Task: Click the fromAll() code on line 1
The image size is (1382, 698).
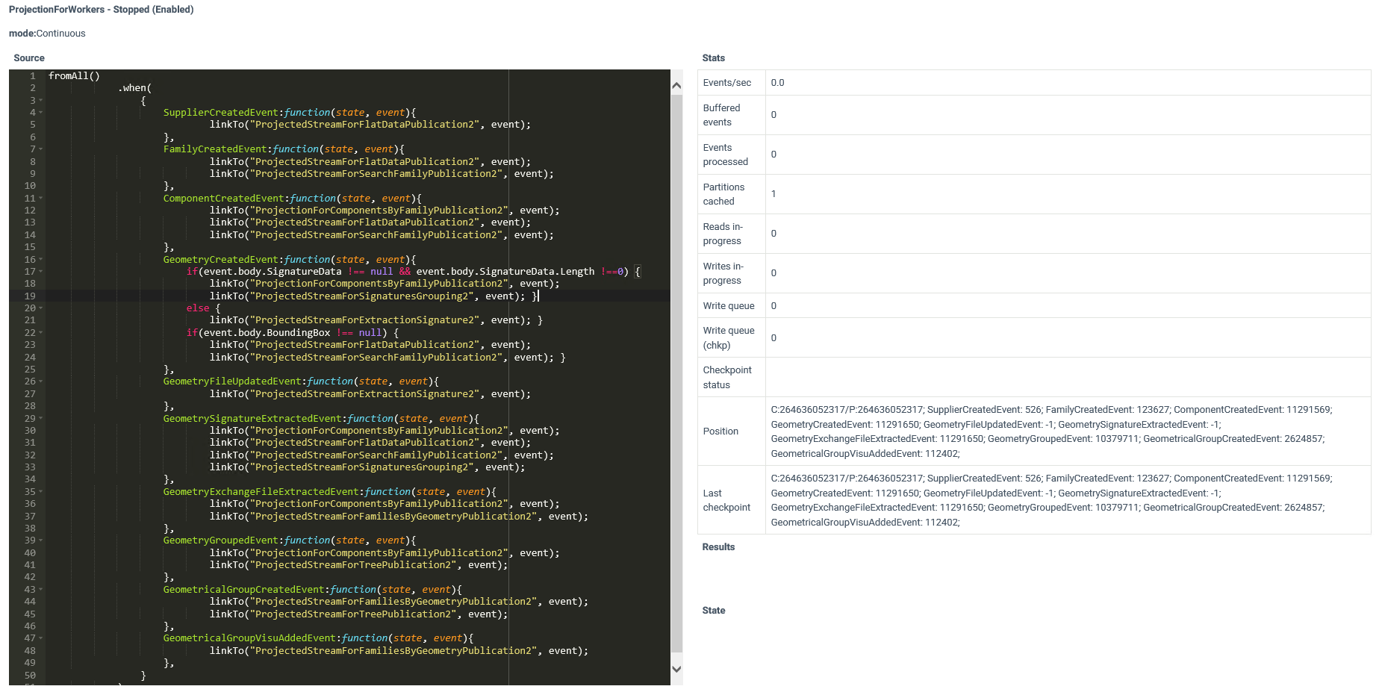Action: [74, 76]
